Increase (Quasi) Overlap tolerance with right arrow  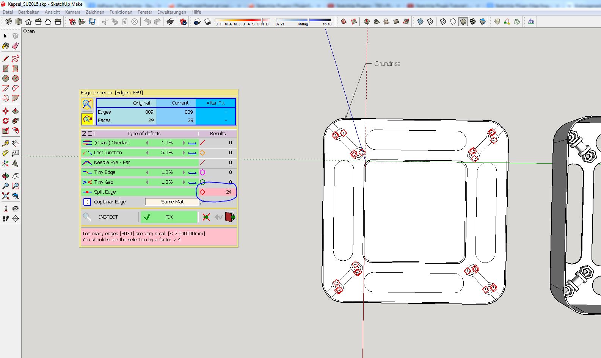[184, 143]
